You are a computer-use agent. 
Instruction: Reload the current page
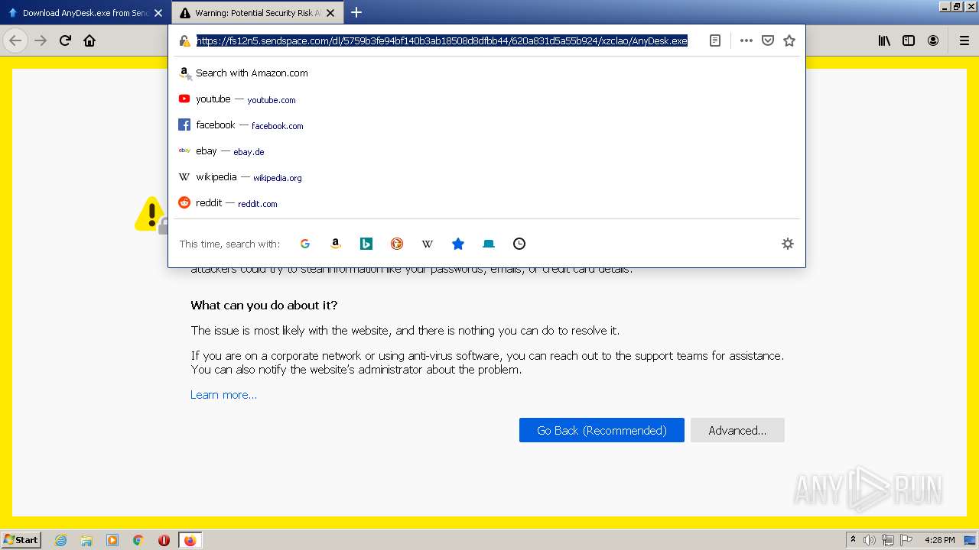pos(65,40)
